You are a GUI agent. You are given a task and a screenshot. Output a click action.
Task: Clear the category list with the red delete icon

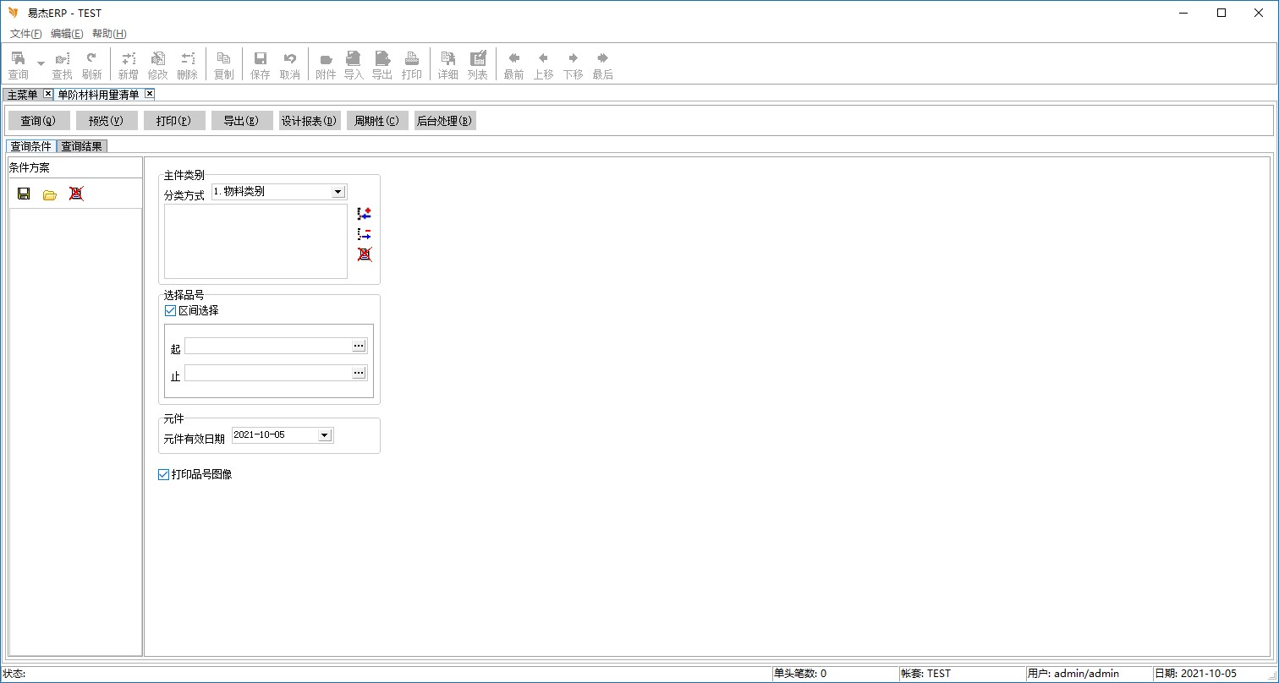coord(365,254)
